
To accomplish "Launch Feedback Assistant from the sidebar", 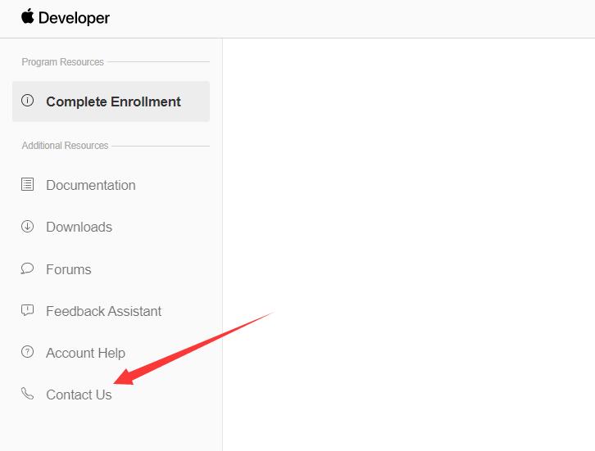I will click(x=103, y=311).
